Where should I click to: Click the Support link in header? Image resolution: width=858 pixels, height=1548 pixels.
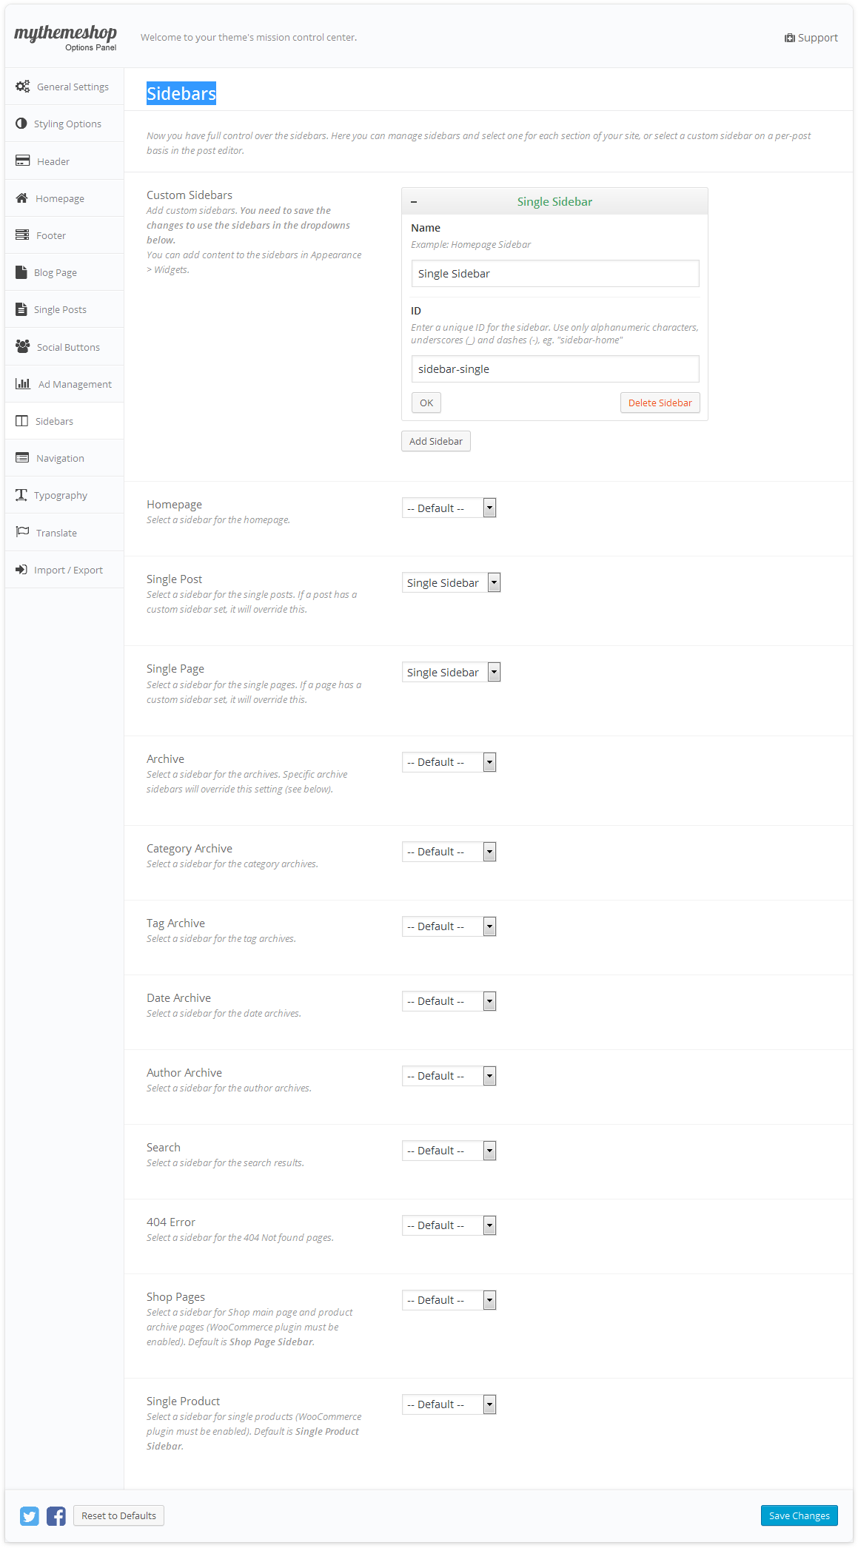[x=811, y=38]
